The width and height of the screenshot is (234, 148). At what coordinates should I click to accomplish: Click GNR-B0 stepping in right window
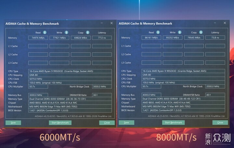tap(183, 75)
